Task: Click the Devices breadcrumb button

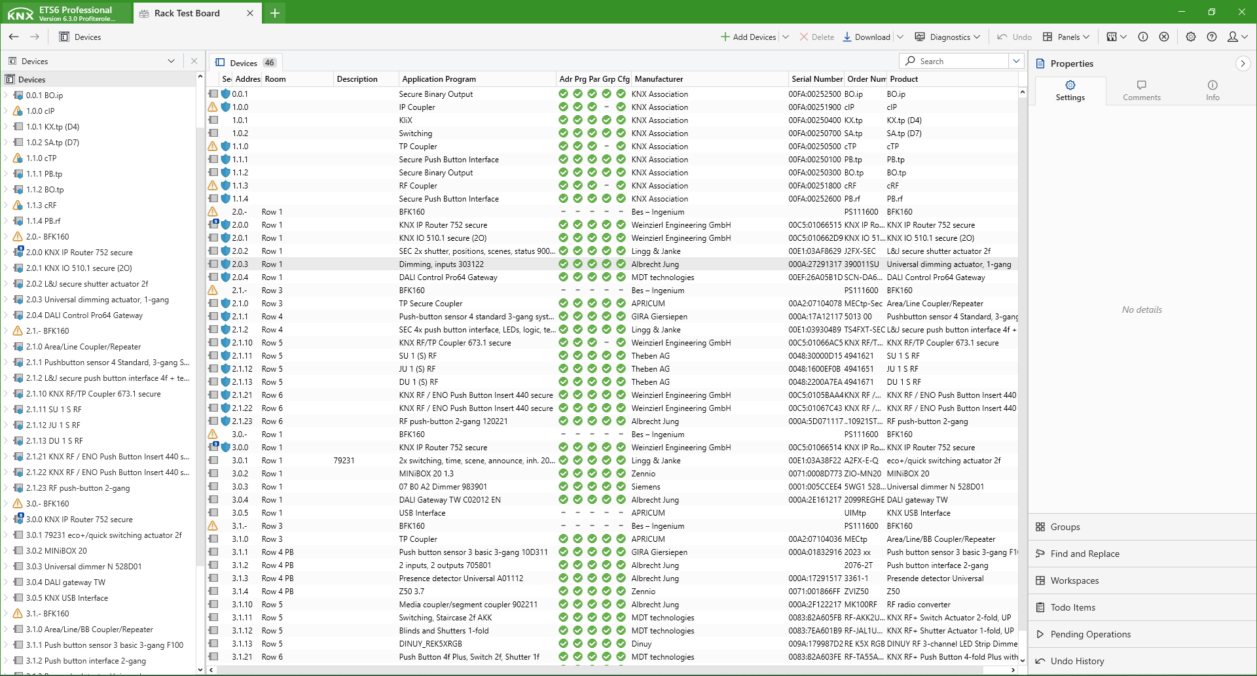Action: (80, 37)
